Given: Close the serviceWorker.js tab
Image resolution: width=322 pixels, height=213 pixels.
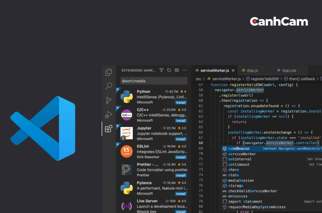Looking at the screenshot, I should coord(233,71).
